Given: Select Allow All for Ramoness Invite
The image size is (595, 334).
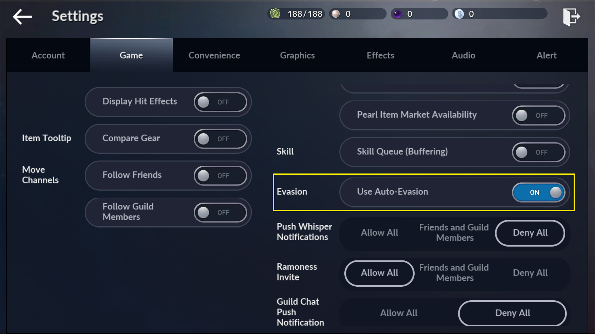Looking at the screenshot, I should point(379,272).
